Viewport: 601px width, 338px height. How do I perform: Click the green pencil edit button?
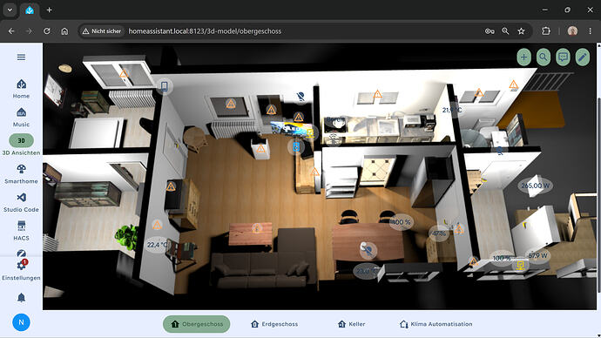[583, 57]
